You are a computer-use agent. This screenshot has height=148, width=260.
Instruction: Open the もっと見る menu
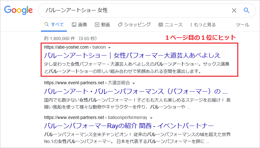(203, 25)
